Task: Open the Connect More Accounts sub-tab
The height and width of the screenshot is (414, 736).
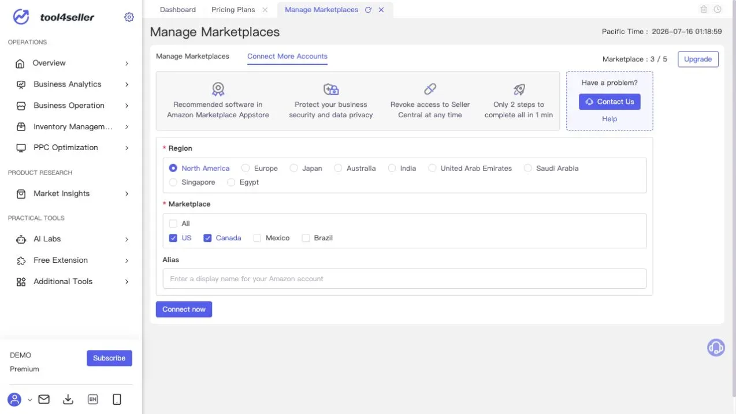Action: pos(287,56)
